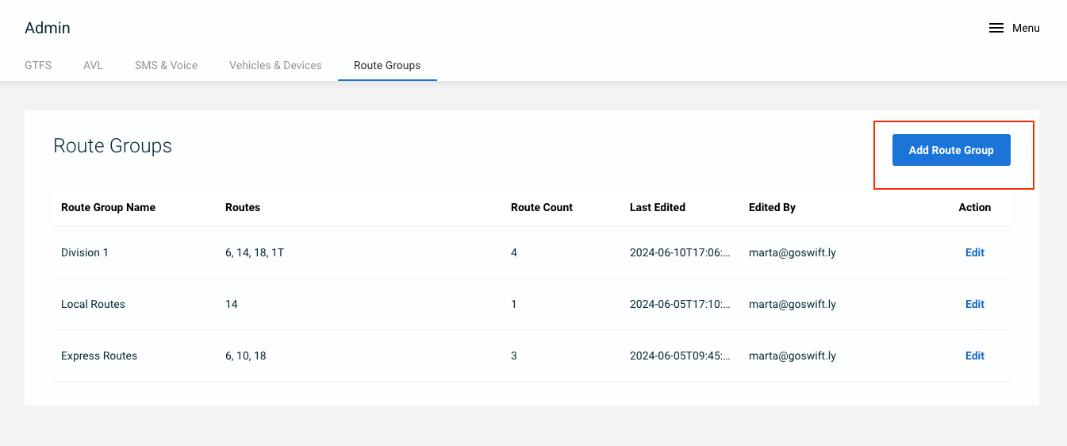Select the SMS & Voice tab
Screen dimensions: 1067x446
coord(166,65)
